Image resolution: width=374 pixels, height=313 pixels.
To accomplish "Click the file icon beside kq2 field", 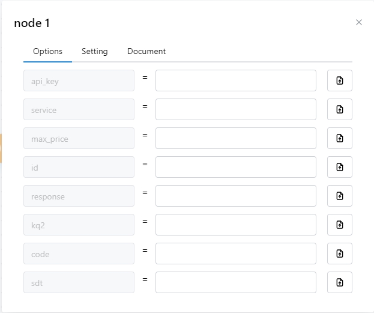I will (x=339, y=225).
